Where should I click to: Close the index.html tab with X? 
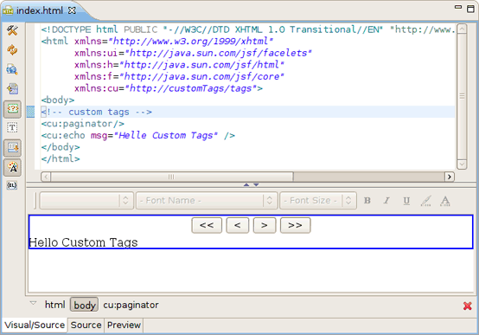(x=72, y=10)
